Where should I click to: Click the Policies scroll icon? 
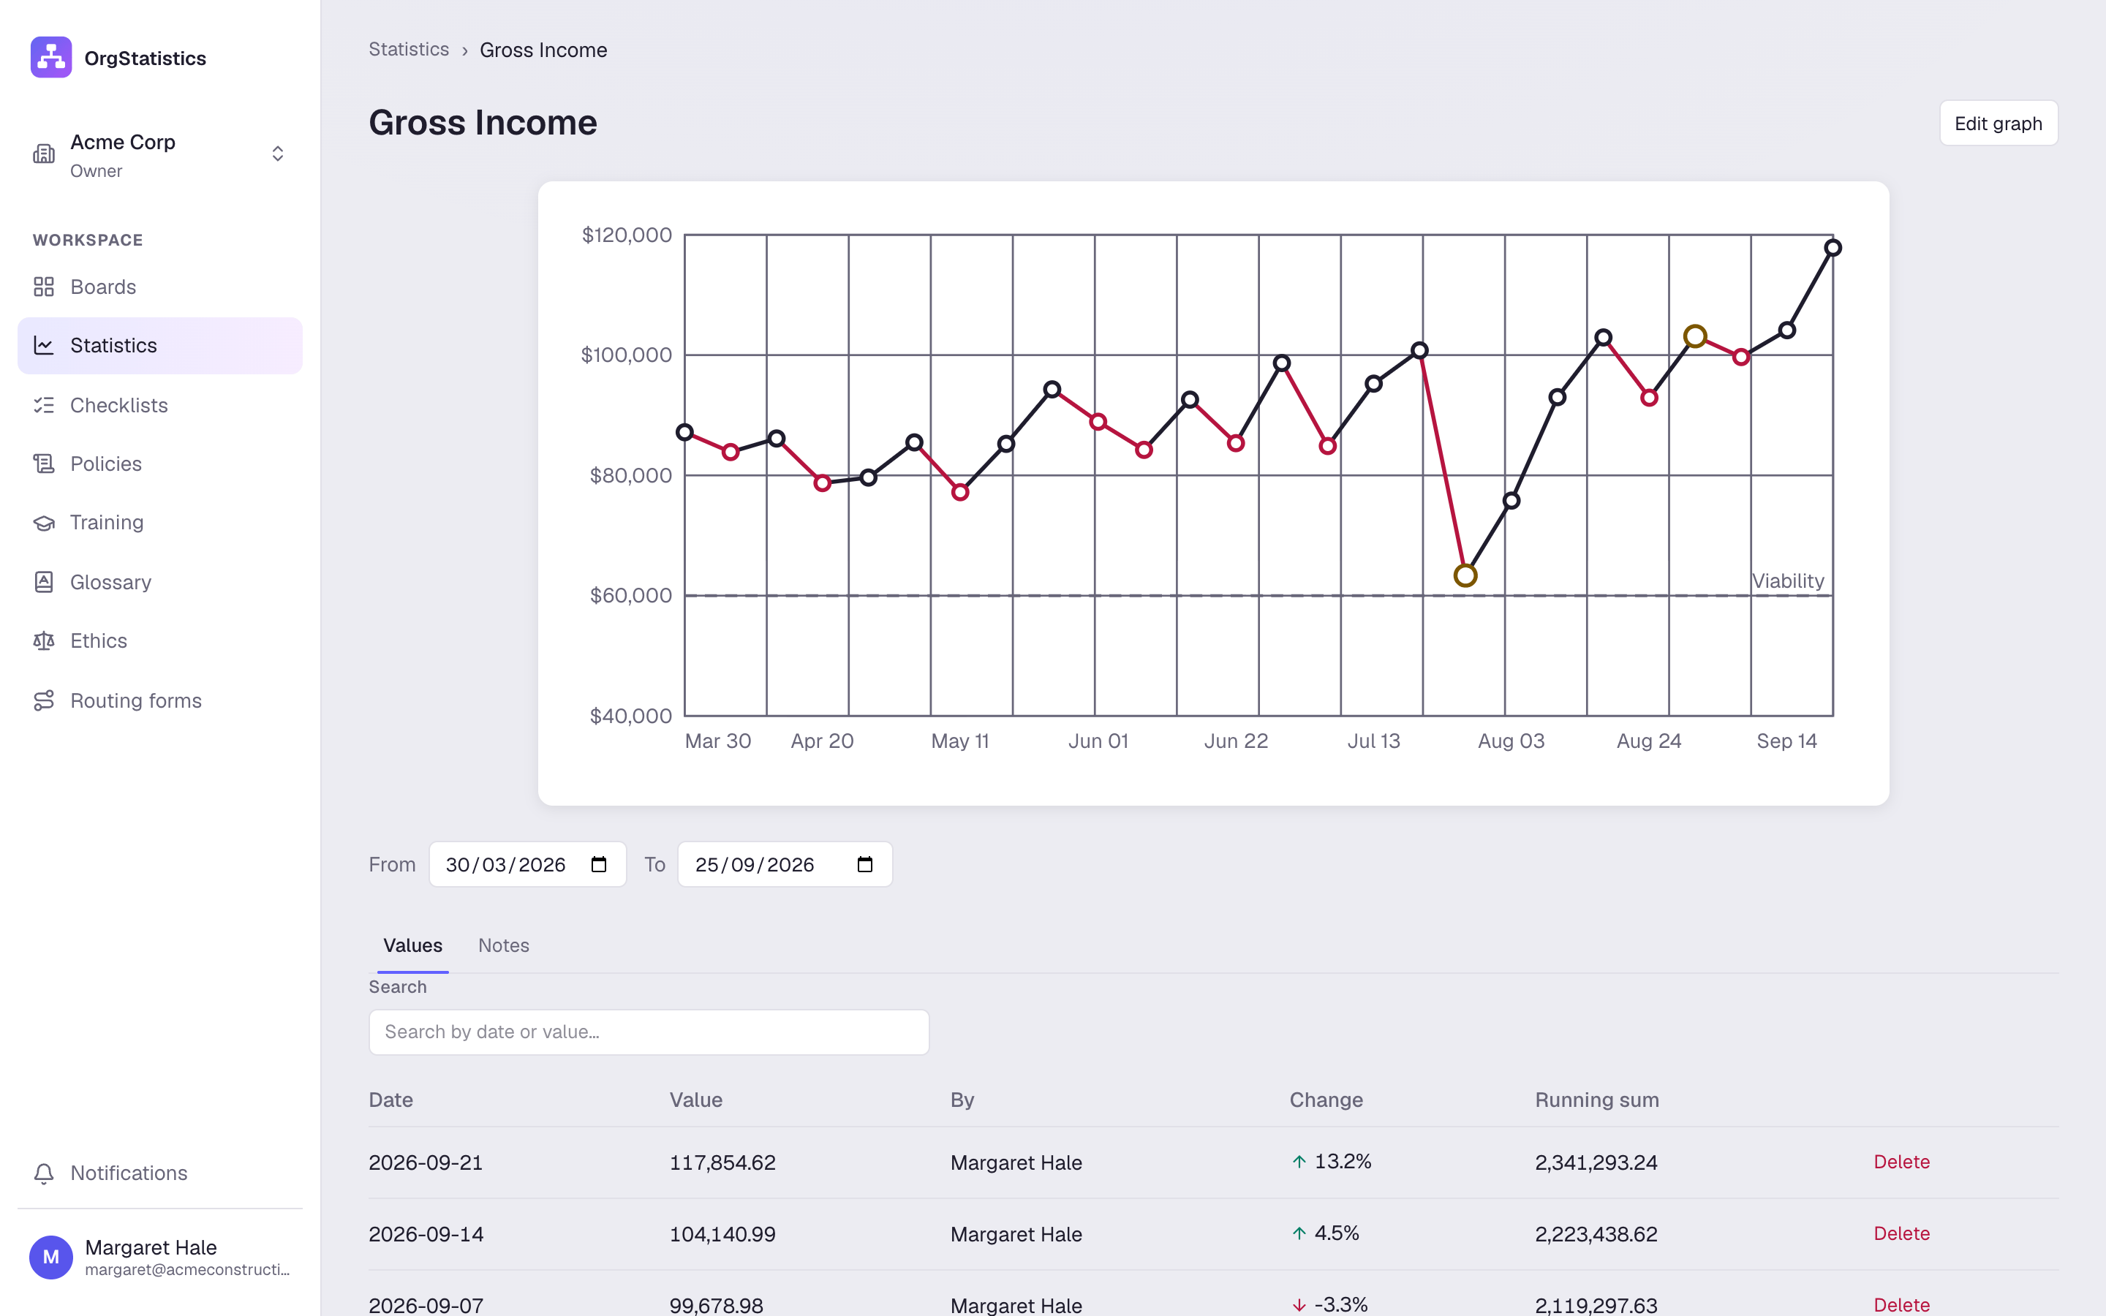[44, 464]
